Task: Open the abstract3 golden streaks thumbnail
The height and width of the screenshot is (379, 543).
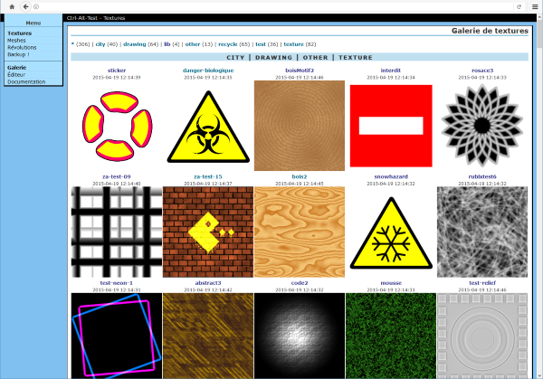Action: pos(208,336)
